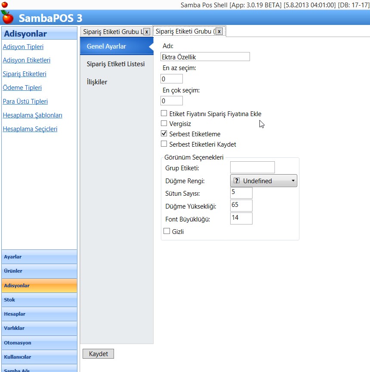370x372 pixels.
Task: Go to Ödeme Tipleri link
Action: [x=22, y=88]
